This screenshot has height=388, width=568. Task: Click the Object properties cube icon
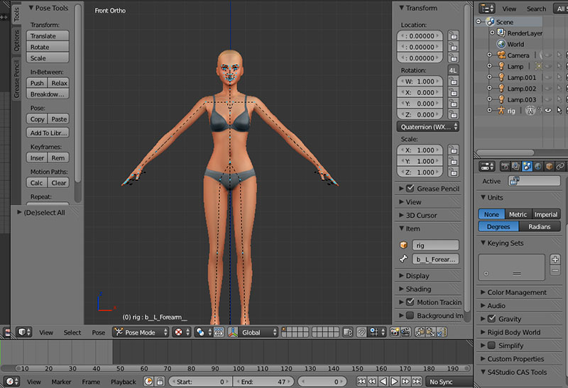[x=549, y=166]
